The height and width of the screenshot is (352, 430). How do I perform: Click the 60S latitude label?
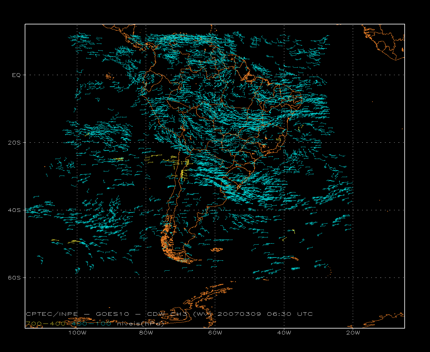tap(14, 278)
